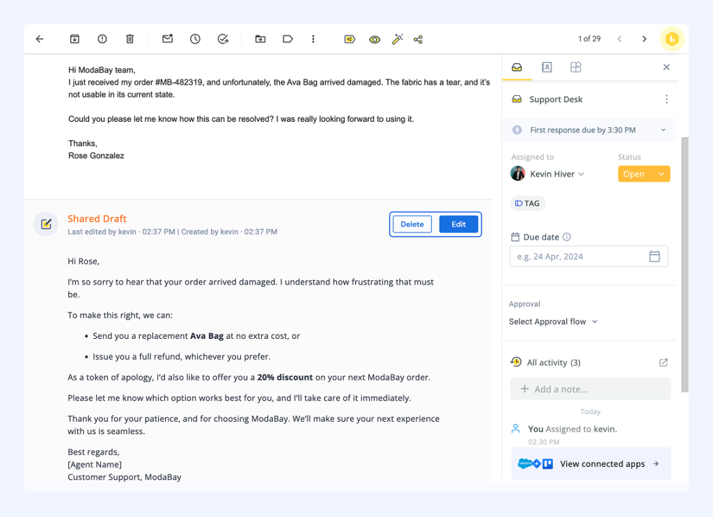Viewport: 713px width, 517px height.
Task: Change assignee Kevin Hiver dropdown
Action: click(557, 174)
